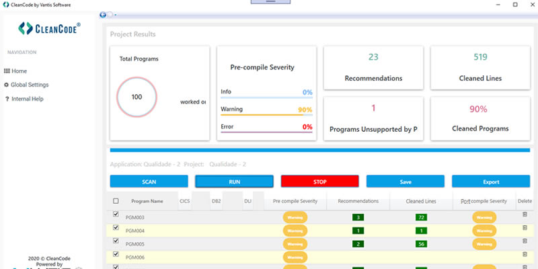Click the DLI column header

point(247,201)
